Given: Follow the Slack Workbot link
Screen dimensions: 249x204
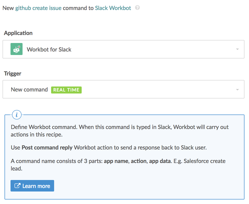Looking at the screenshot, I should click(113, 8).
